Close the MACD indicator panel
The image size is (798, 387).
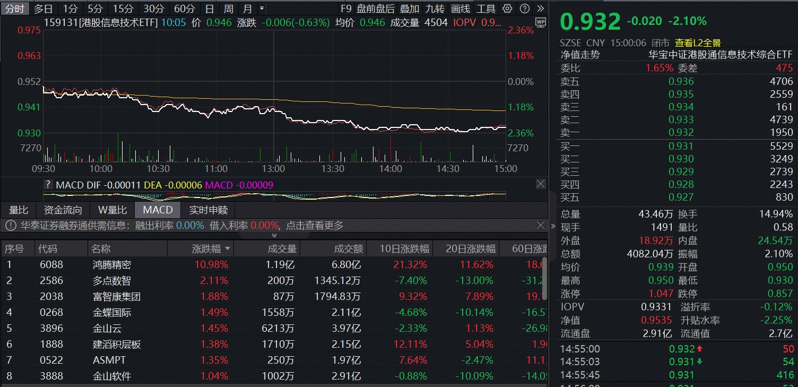[540, 184]
